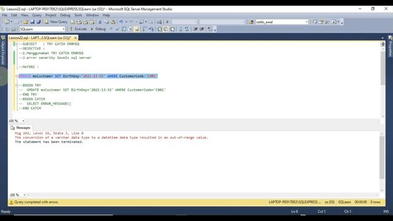The image size is (393, 221).
Task: Click the Database Engine Query icon
Action: click(x=72, y=22)
